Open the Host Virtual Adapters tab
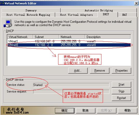The height and width of the screenshot is (115, 139). pos(76,15)
